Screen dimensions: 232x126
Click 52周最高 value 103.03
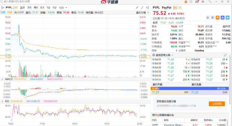173,42
